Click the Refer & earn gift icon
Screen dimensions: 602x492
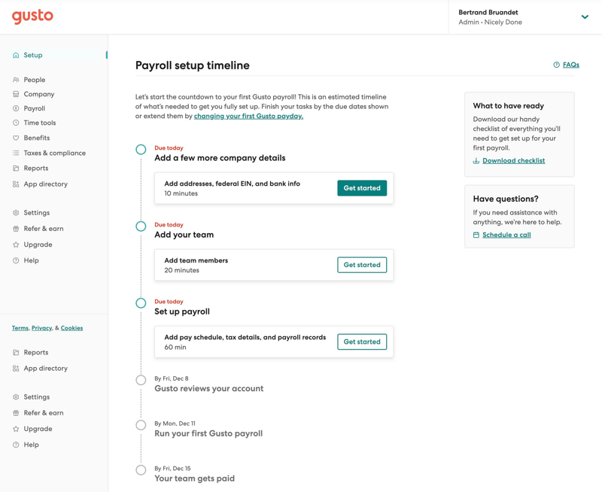point(17,228)
